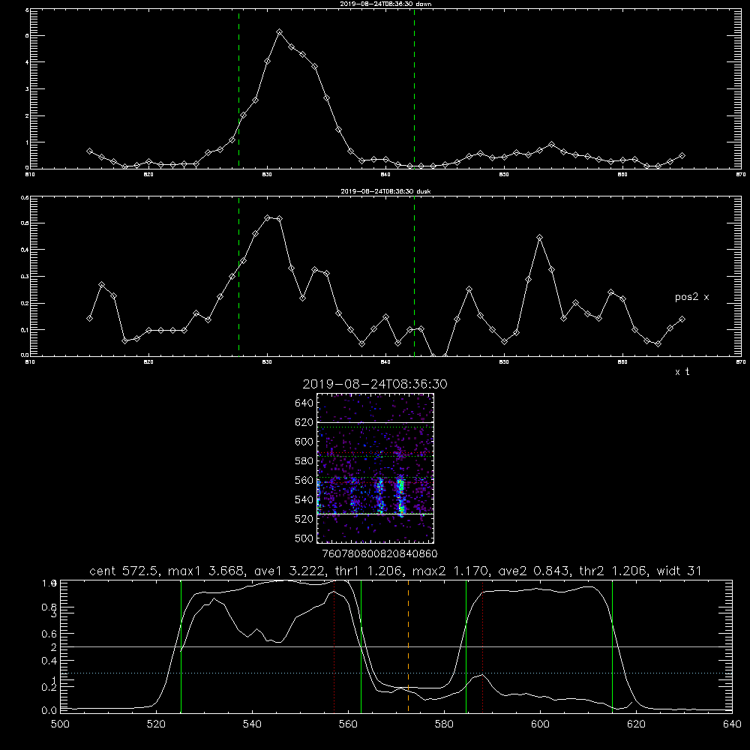
Task: Click the solid white horizontal threshold line in bottom plot
Action: point(395,646)
